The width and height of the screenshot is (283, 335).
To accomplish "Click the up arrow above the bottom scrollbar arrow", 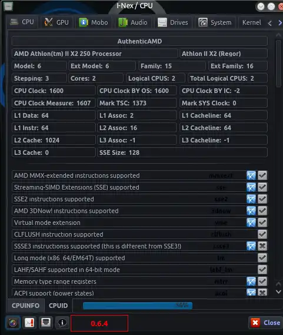I will pyautogui.click(x=278, y=284).
